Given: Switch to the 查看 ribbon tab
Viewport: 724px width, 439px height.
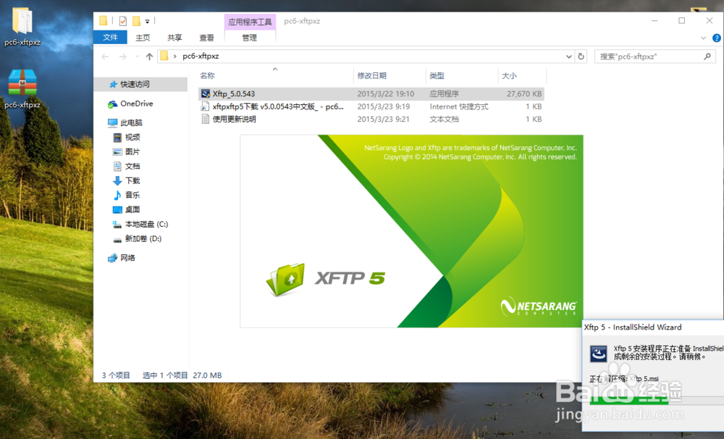Looking at the screenshot, I should point(206,38).
